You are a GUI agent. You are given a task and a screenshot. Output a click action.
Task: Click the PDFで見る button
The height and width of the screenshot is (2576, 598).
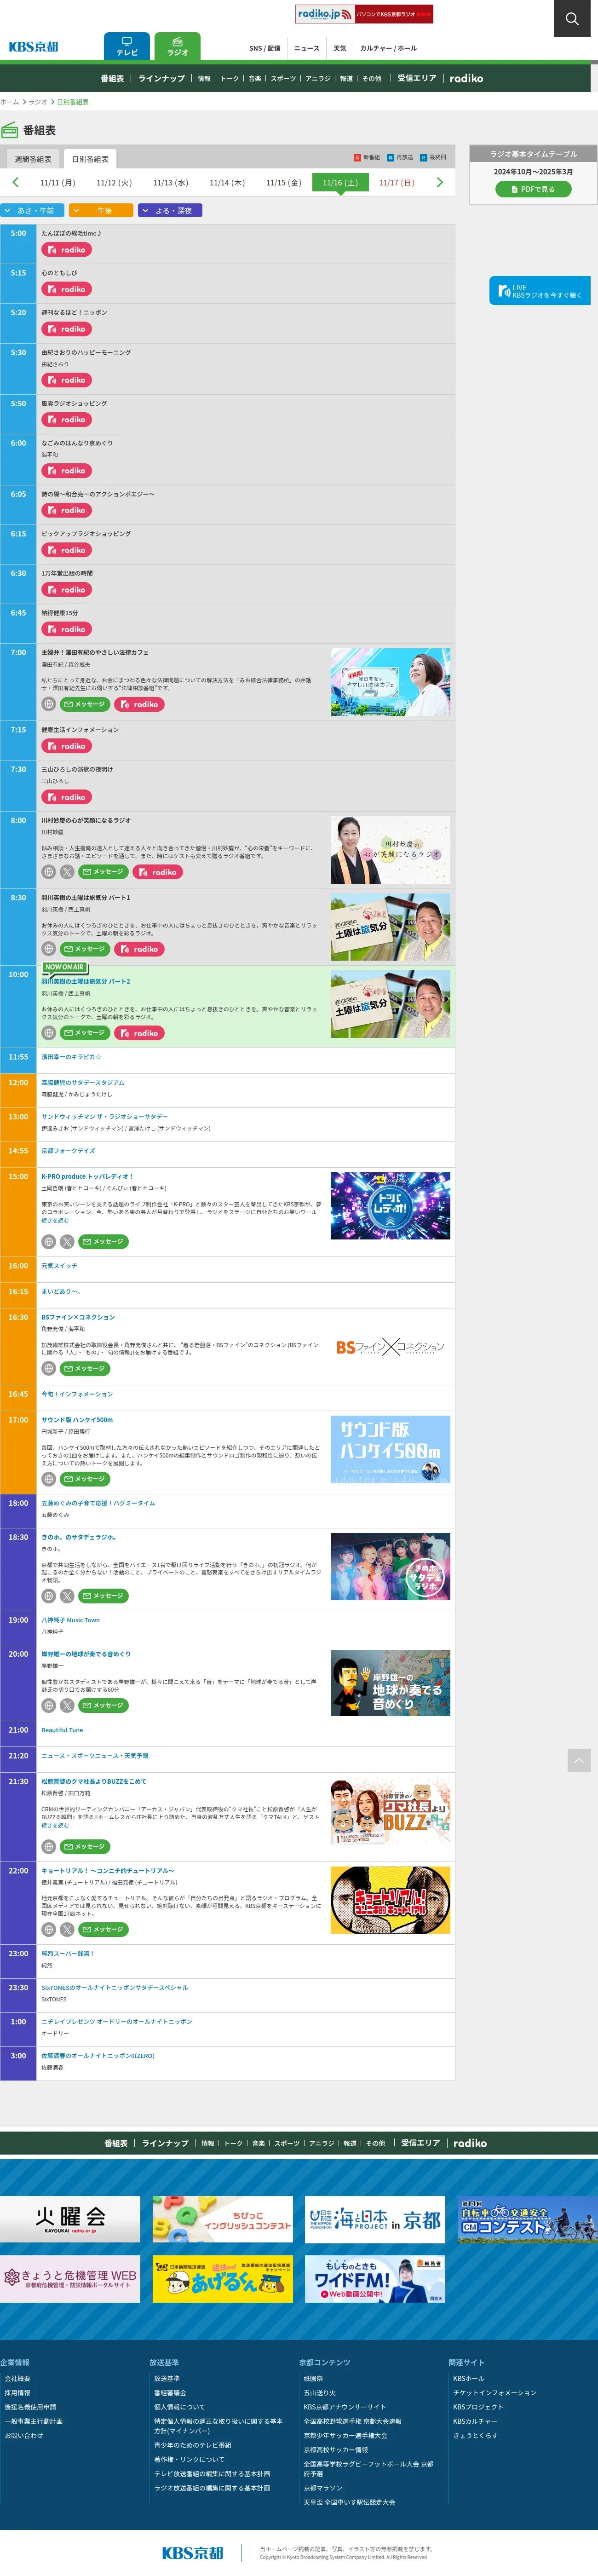tap(533, 189)
